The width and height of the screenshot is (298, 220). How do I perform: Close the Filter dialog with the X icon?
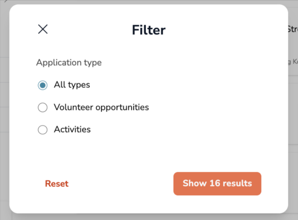pyautogui.click(x=43, y=29)
